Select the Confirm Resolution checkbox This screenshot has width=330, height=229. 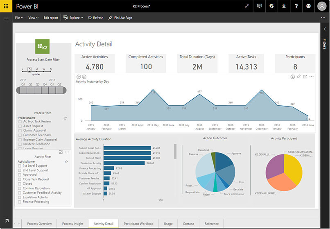coord(20,188)
